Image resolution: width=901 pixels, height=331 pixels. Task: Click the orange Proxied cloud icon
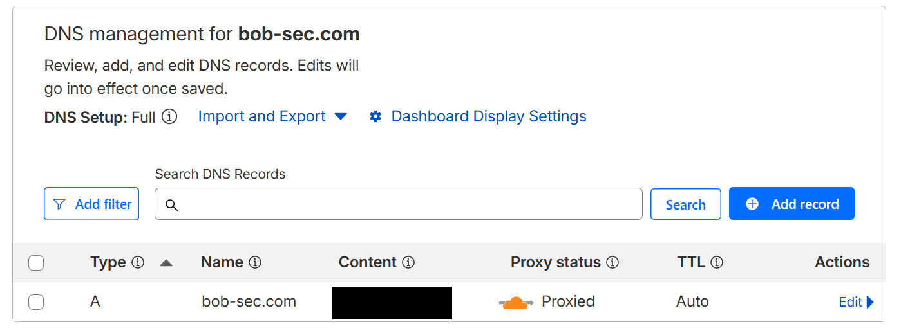(x=516, y=302)
